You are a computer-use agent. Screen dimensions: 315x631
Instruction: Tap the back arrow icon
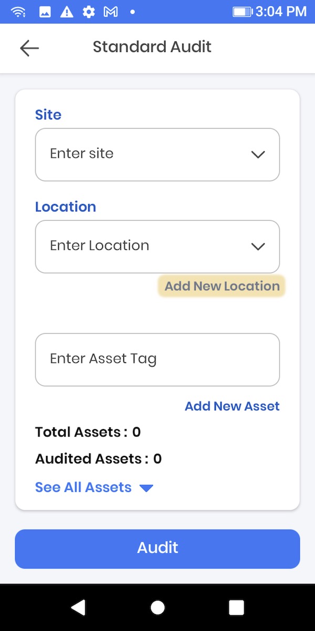tap(29, 48)
